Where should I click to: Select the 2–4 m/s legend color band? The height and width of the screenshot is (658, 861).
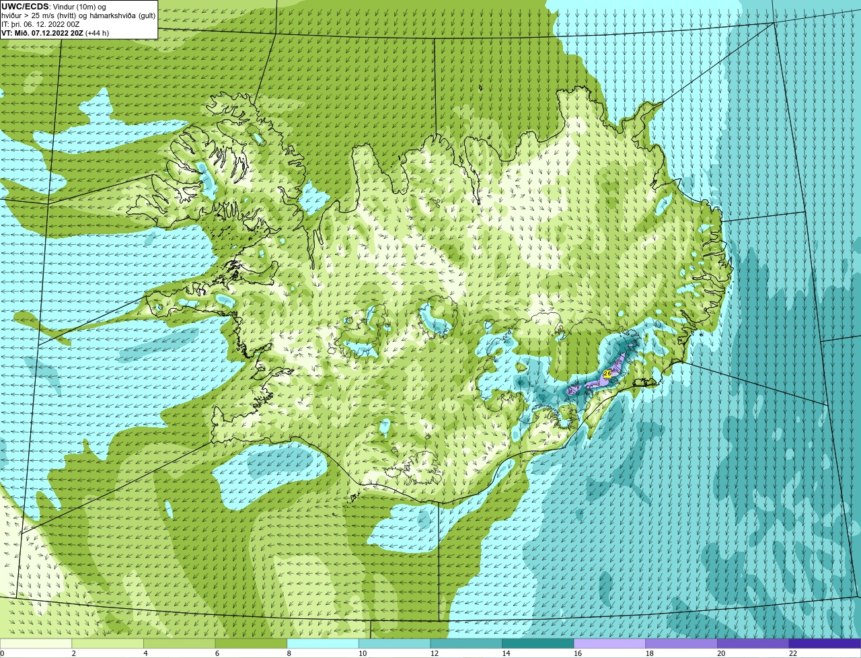108,643
